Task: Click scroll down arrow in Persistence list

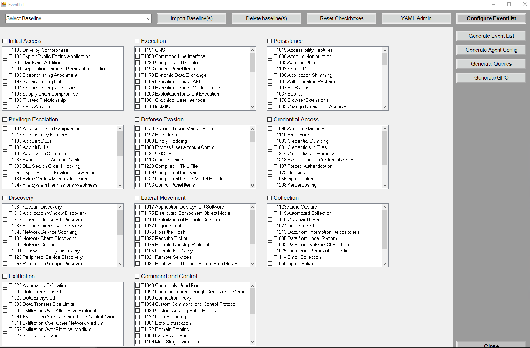Action: tap(385, 107)
